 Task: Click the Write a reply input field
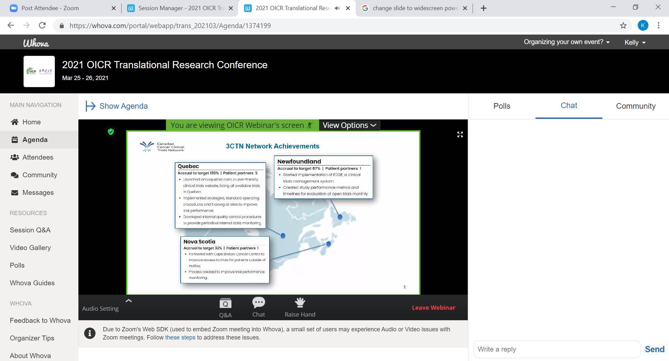[x=556, y=349]
